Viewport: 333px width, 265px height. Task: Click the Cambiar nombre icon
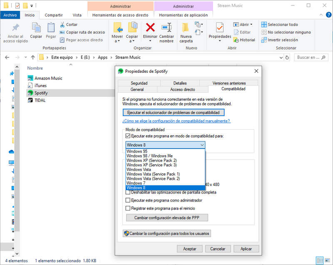click(x=166, y=28)
